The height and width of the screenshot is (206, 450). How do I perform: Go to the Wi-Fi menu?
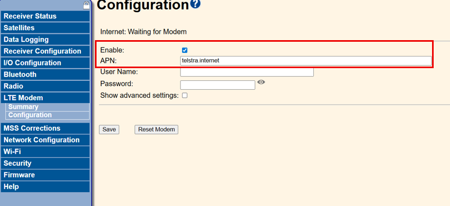click(45, 152)
